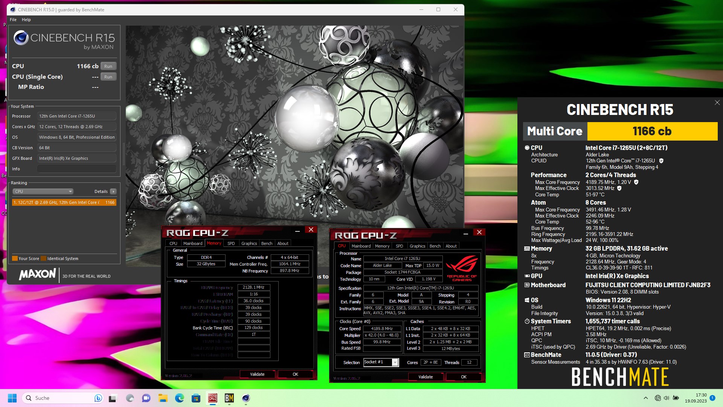
Task: Switch to Cinebench taskbar icon
Action: coord(246,398)
